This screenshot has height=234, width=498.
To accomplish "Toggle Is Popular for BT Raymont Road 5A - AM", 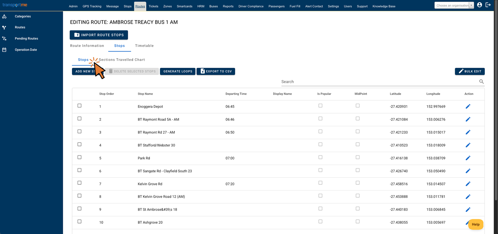I will (x=320, y=118).
